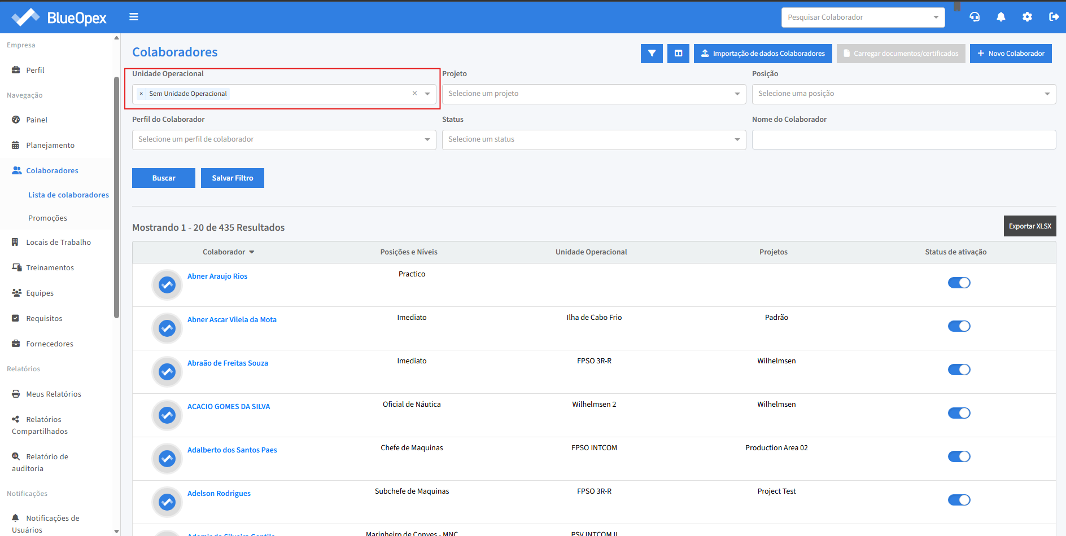This screenshot has height=536, width=1066.
Task: Open Relatórios Compartilhados in the sidebar
Action: [40, 425]
